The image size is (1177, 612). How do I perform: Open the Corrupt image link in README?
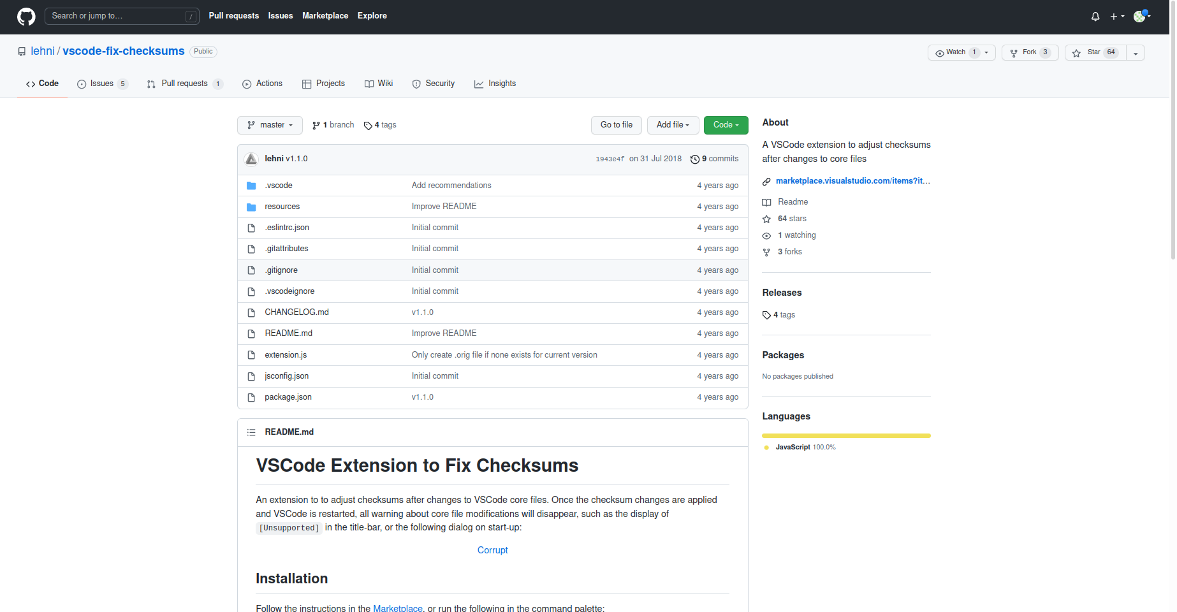click(x=493, y=550)
